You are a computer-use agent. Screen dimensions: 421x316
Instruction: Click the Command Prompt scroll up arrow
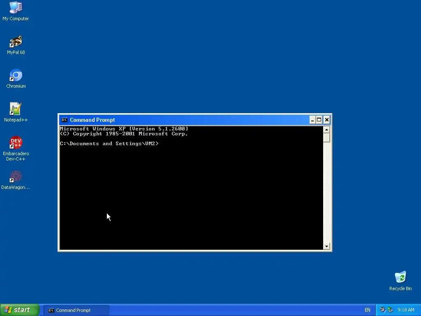point(326,130)
